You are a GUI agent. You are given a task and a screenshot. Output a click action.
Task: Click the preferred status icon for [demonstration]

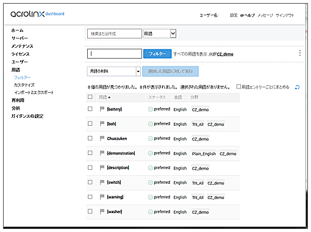(x=151, y=153)
